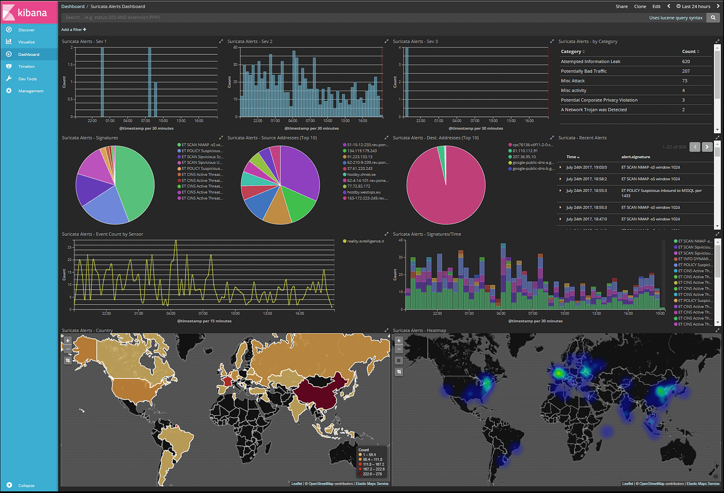Expand the July 24th 19:03 alert row
The height and width of the screenshot is (493, 724).
pyautogui.click(x=561, y=167)
